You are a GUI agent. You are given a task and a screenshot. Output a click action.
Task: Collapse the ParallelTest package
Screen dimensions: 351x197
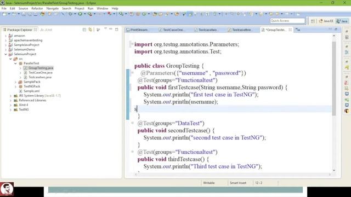[15, 63]
